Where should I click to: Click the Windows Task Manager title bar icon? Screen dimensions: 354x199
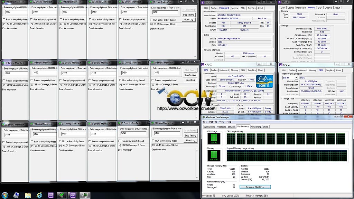click(x=203, y=117)
